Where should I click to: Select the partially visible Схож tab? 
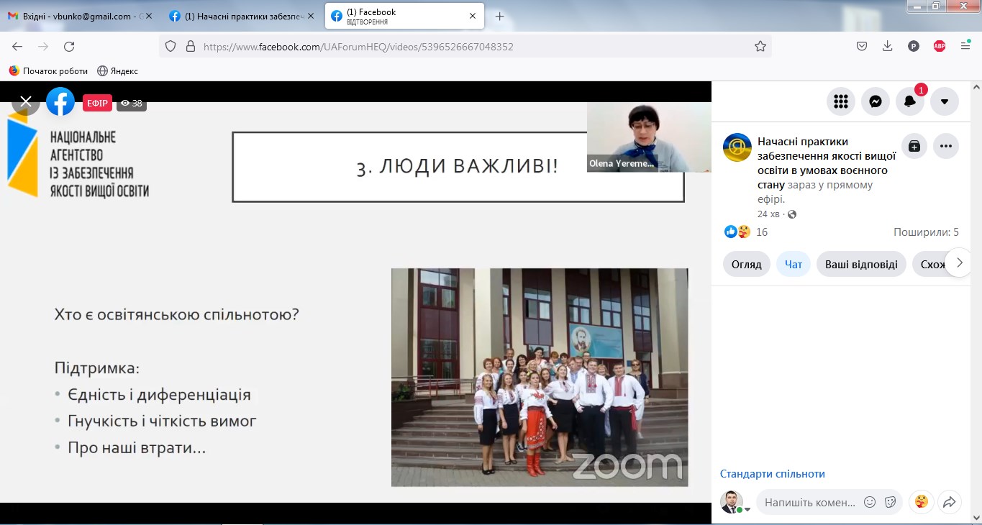930,264
